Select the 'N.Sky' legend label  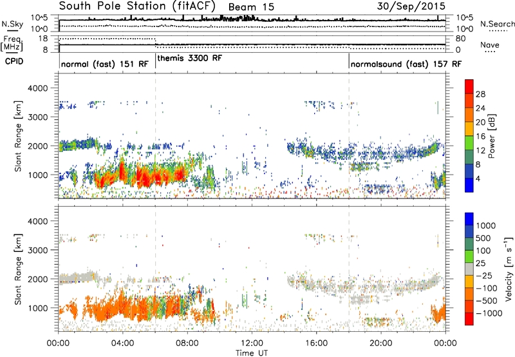tap(12, 24)
